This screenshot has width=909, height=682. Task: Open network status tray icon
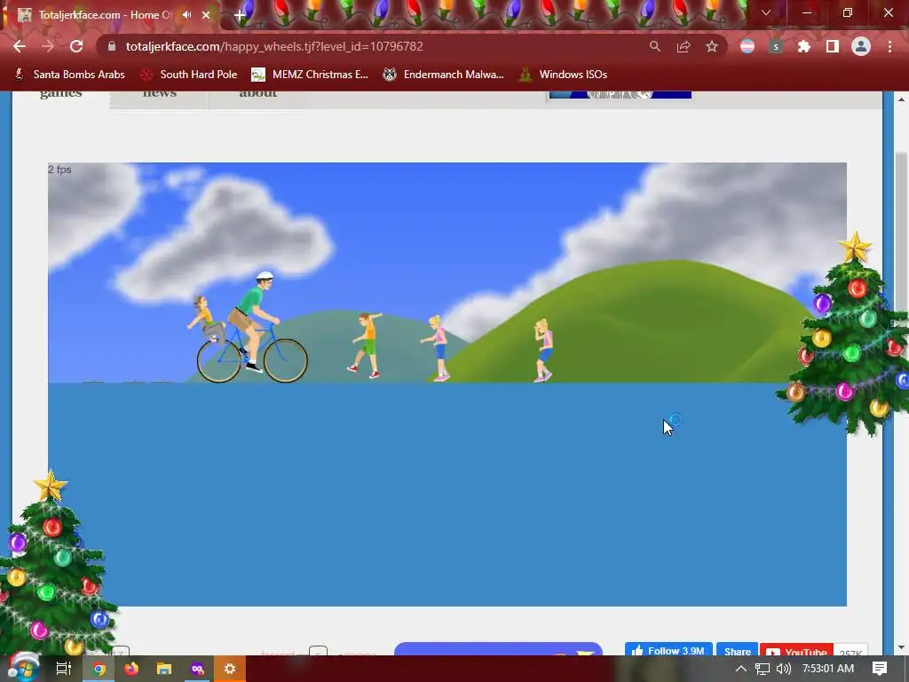click(x=763, y=669)
